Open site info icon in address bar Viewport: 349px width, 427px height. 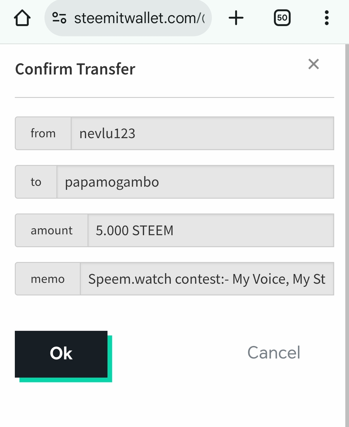point(59,18)
